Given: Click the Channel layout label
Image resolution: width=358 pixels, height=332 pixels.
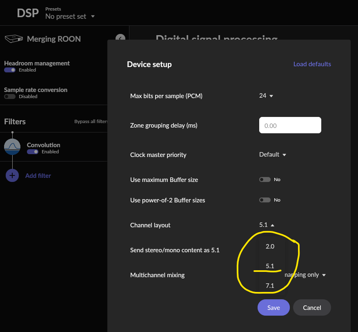Looking at the screenshot, I should pyautogui.click(x=150, y=225).
